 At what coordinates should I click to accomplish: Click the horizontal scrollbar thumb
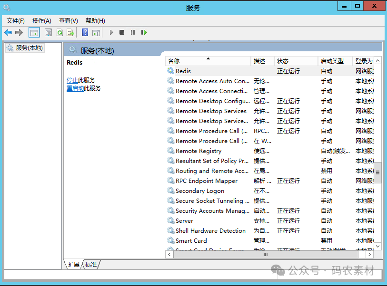pos(266,255)
